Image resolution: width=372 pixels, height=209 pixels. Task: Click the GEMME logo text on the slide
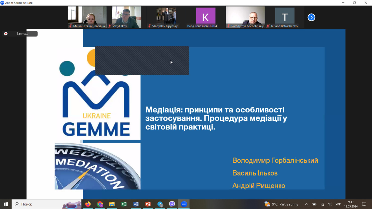(x=96, y=129)
